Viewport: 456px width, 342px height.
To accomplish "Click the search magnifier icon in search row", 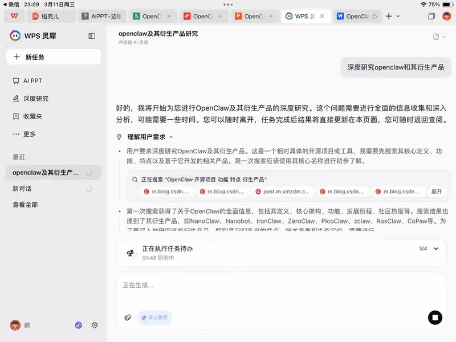I will (x=135, y=180).
